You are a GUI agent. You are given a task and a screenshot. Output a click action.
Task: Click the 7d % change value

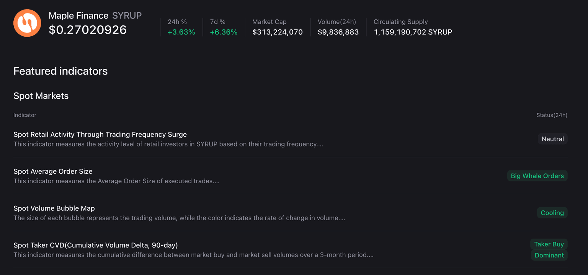224,32
